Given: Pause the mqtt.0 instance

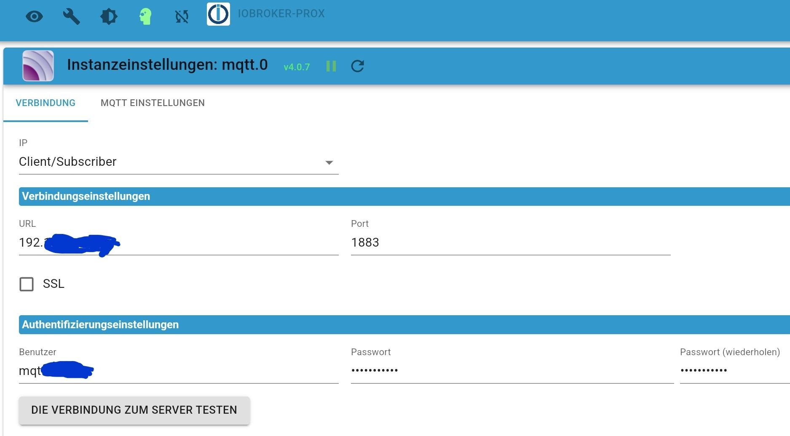Looking at the screenshot, I should pos(331,66).
